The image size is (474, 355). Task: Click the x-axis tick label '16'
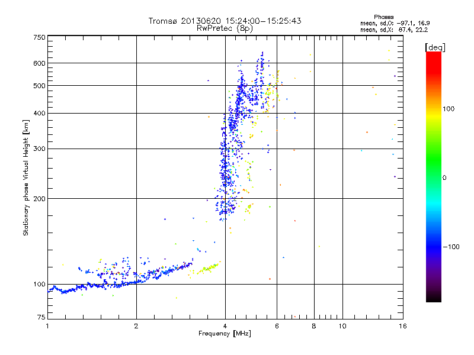pyautogui.click(x=403, y=326)
